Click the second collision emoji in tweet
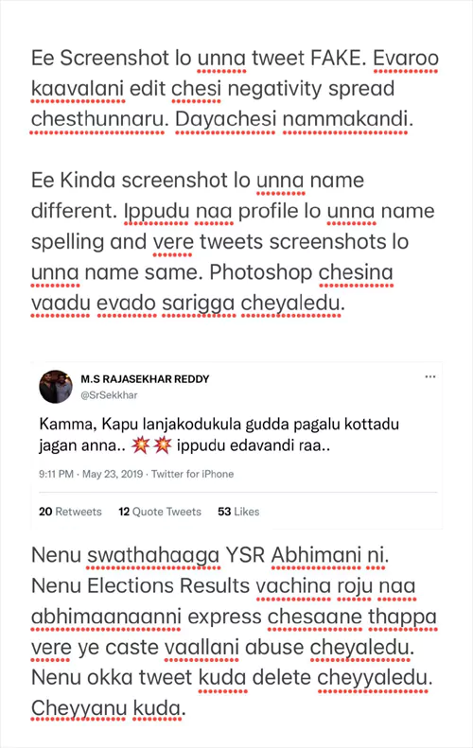The height and width of the screenshot is (748, 473). pyautogui.click(x=163, y=445)
